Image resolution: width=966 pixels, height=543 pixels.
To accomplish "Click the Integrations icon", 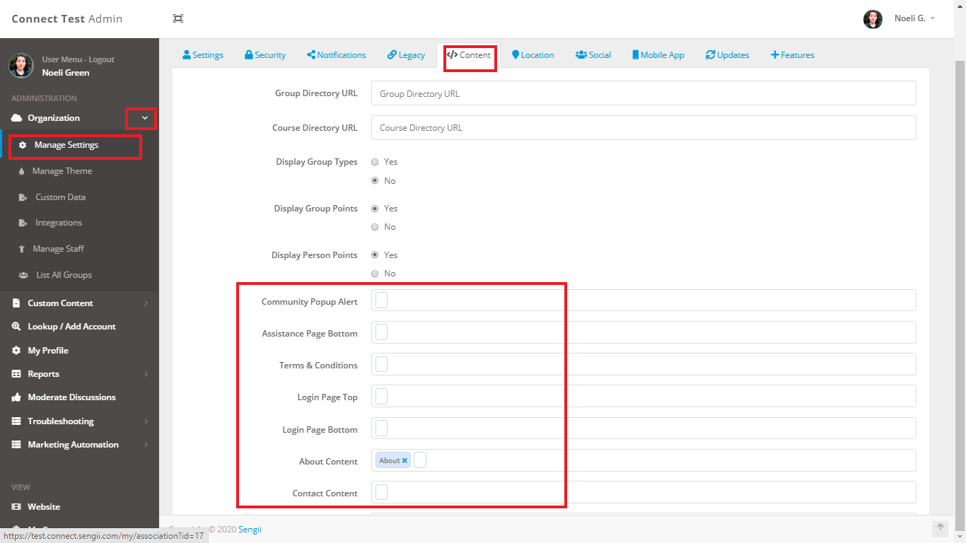I will tap(23, 223).
